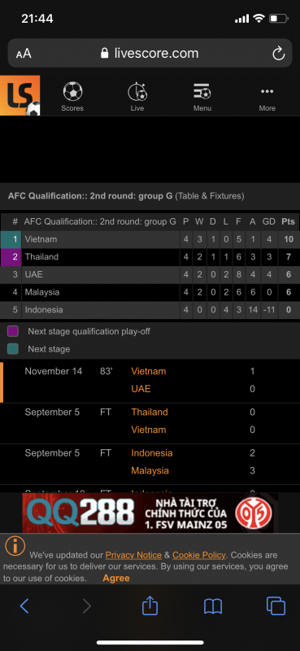Select Malaysia in the September 5 fixture

(x=150, y=471)
